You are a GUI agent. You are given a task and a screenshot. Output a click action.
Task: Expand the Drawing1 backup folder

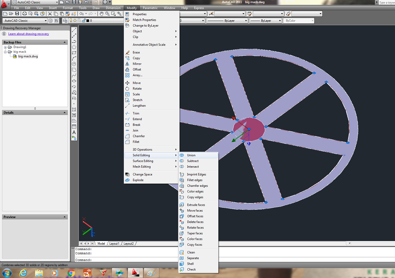pyautogui.click(x=5, y=47)
